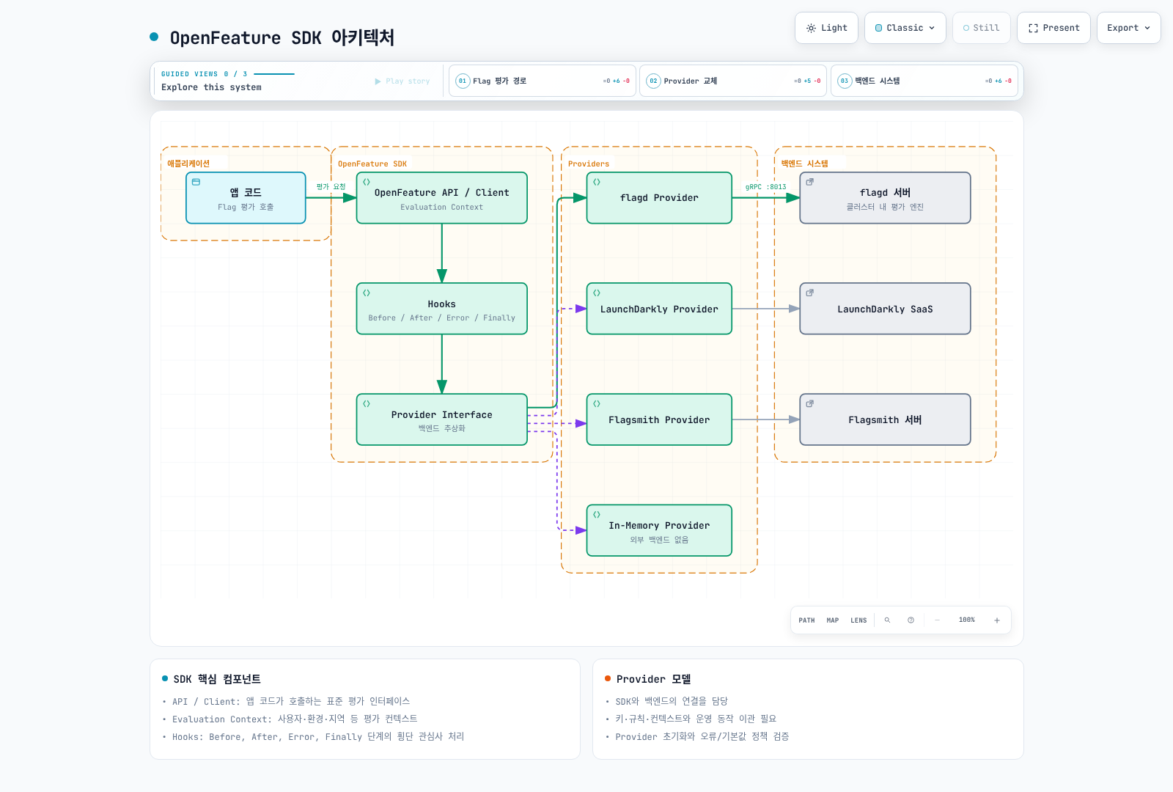
Task: Click the OpenFeature SDK group label
Action: [x=372, y=164]
